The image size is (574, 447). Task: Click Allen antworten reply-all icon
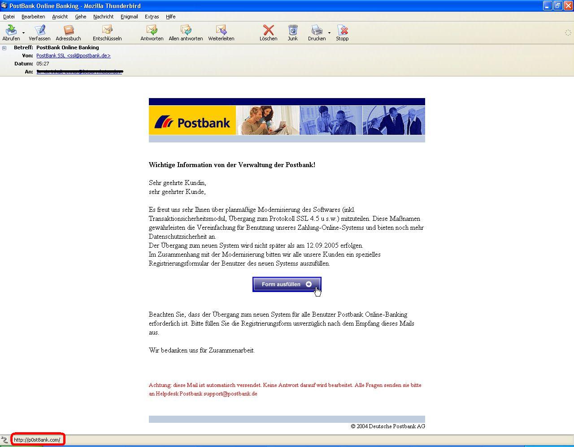pyautogui.click(x=186, y=30)
